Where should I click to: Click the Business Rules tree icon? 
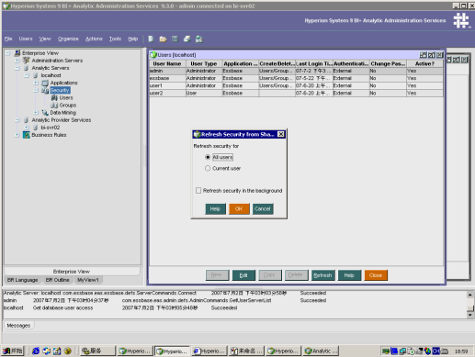(x=27, y=135)
